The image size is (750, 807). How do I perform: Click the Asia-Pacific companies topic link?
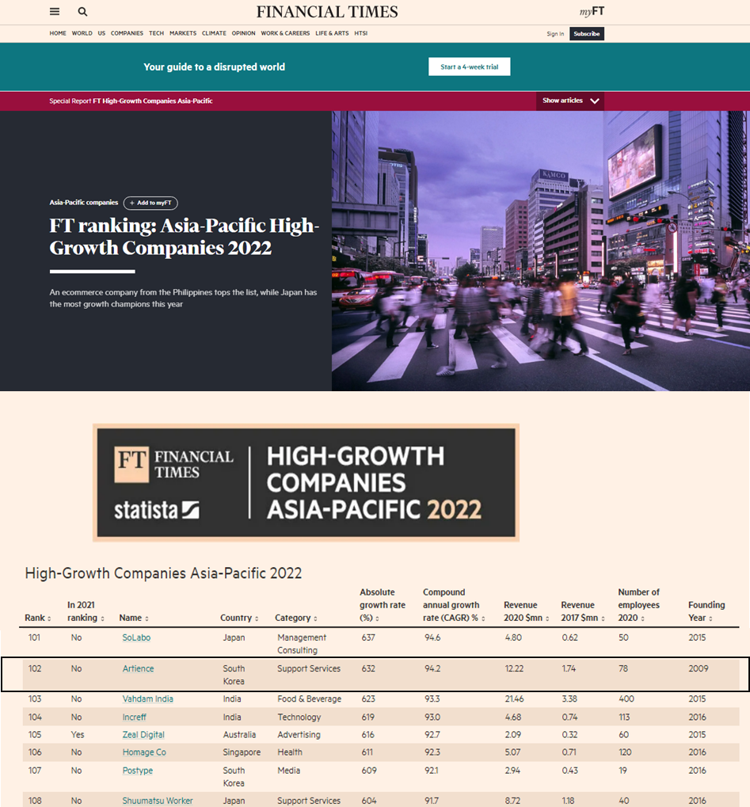coord(84,202)
